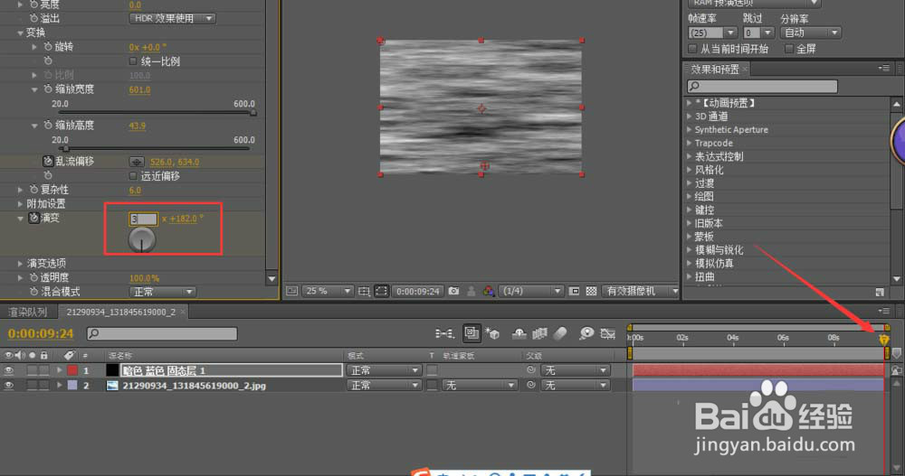Click the snapshot camera icon in viewer
The height and width of the screenshot is (476, 905).
[x=453, y=291]
